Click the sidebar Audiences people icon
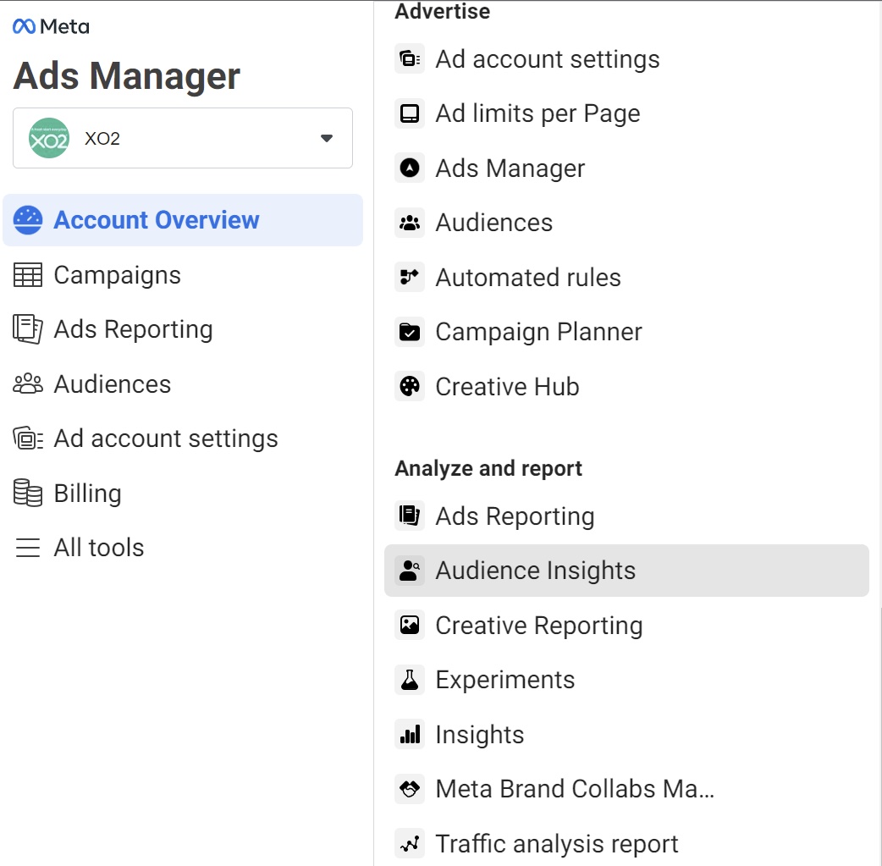This screenshot has height=866, width=882. [28, 384]
